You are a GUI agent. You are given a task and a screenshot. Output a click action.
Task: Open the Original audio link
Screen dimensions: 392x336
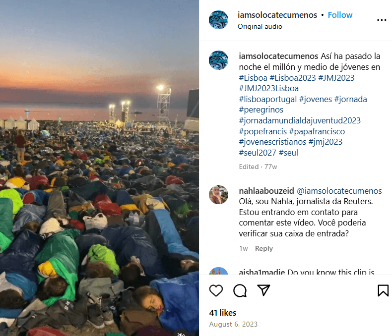(x=260, y=26)
